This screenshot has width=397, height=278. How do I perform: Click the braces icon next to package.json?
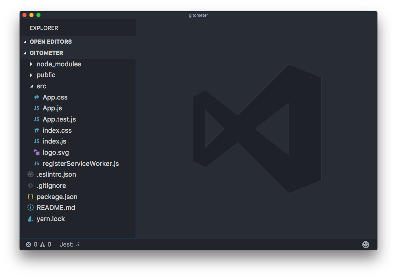pyautogui.click(x=30, y=196)
